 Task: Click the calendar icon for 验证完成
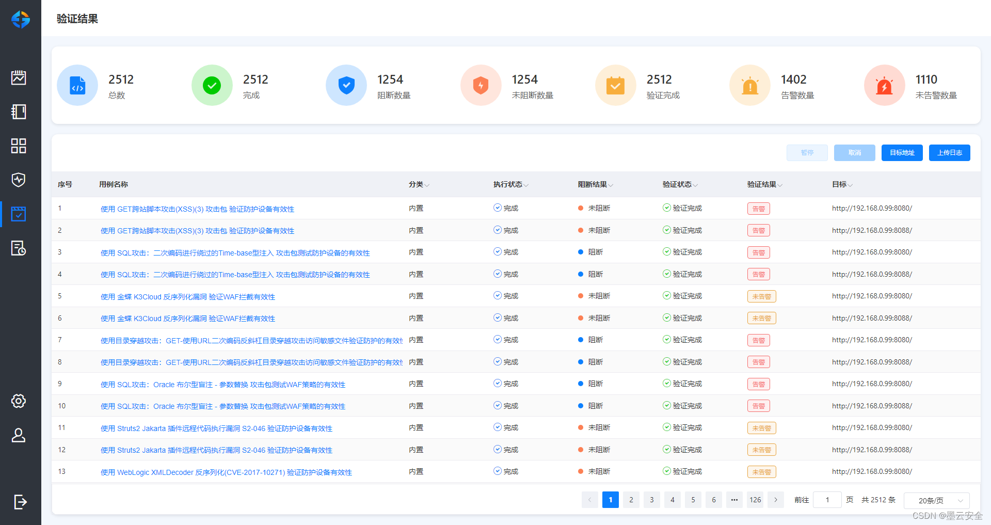[x=616, y=85]
